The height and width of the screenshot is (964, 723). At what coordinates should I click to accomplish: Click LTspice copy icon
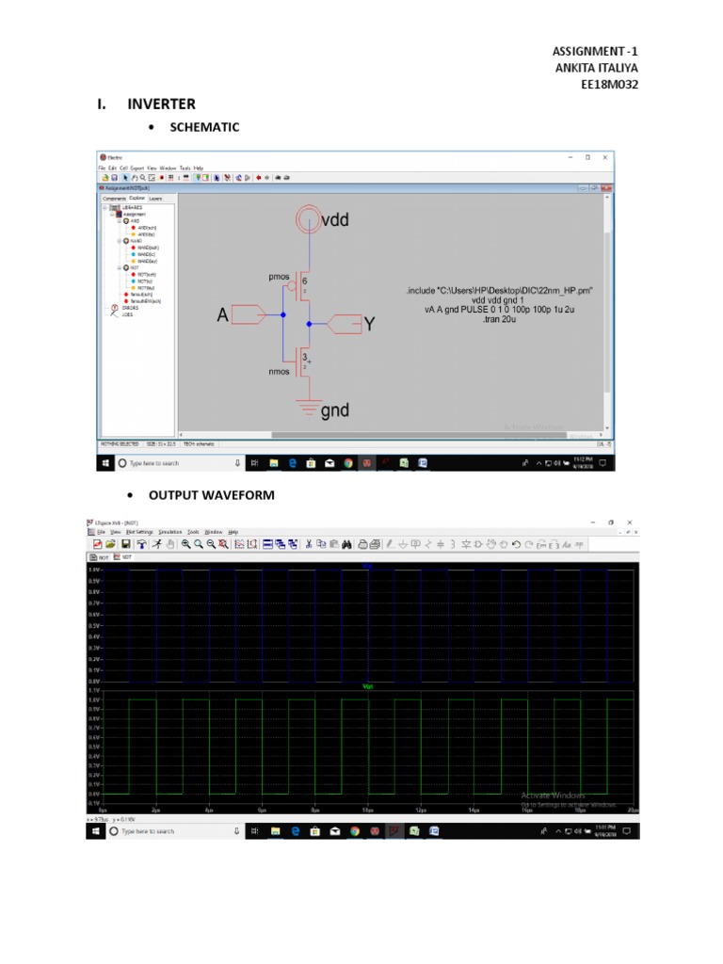click(321, 544)
